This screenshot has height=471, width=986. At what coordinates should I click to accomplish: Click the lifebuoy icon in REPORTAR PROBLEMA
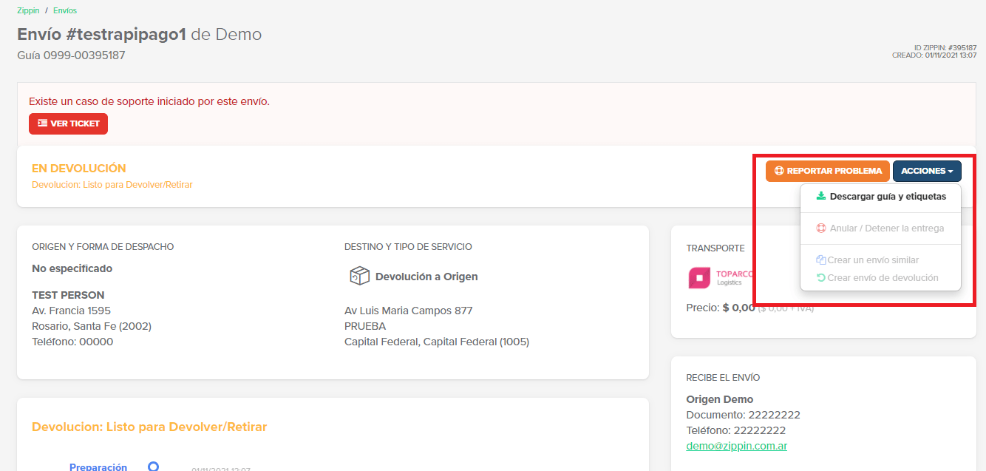(779, 171)
